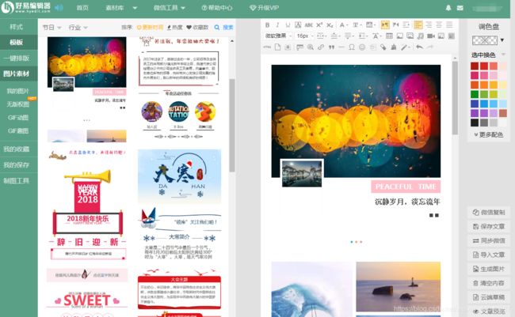Open the notification bell in header
This screenshot has width=515, height=317.
(448, 8)
